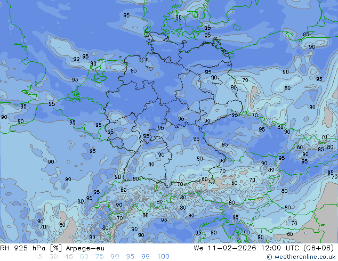Click the "© weatheronline.co.uk" copyright text
338x261 pixels.
[x=301, y=257]
